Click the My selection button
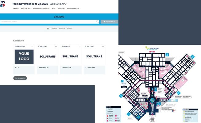 pos(109,22)
